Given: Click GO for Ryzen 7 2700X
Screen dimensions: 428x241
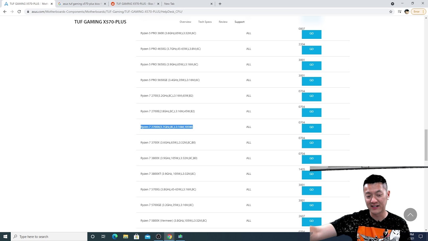Looking at the screenshot, I should (311, 128).
